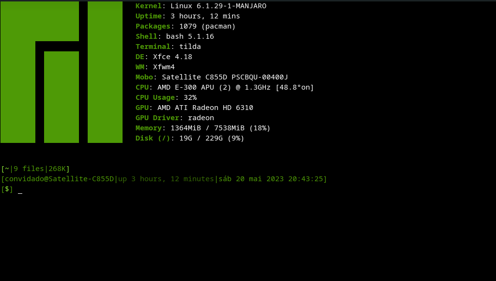The image size is (496, 281).
Task: Click the Uptime line '3 hours, 12 mins'
Action: point(187,16)
